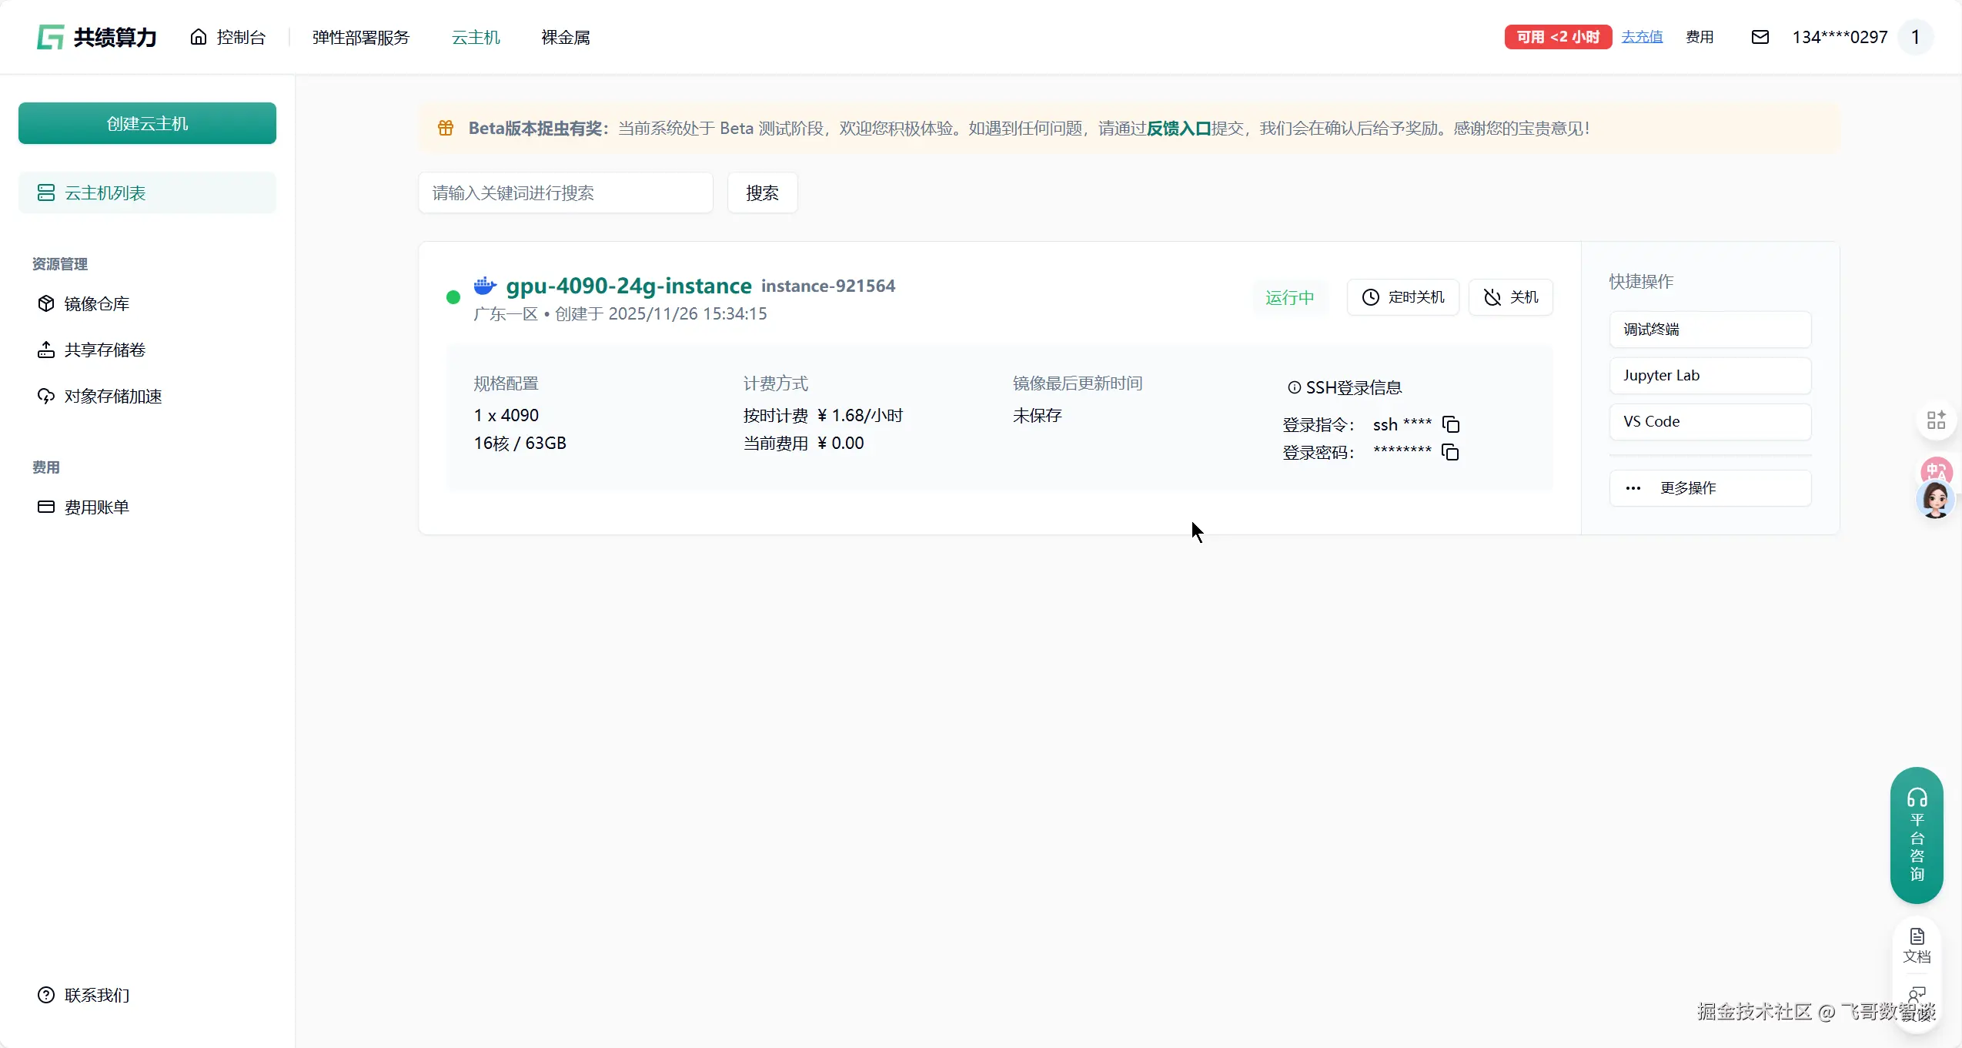Copy the SSH login password
This screenshot has width=1962, height=1048.
(1450, 452)
